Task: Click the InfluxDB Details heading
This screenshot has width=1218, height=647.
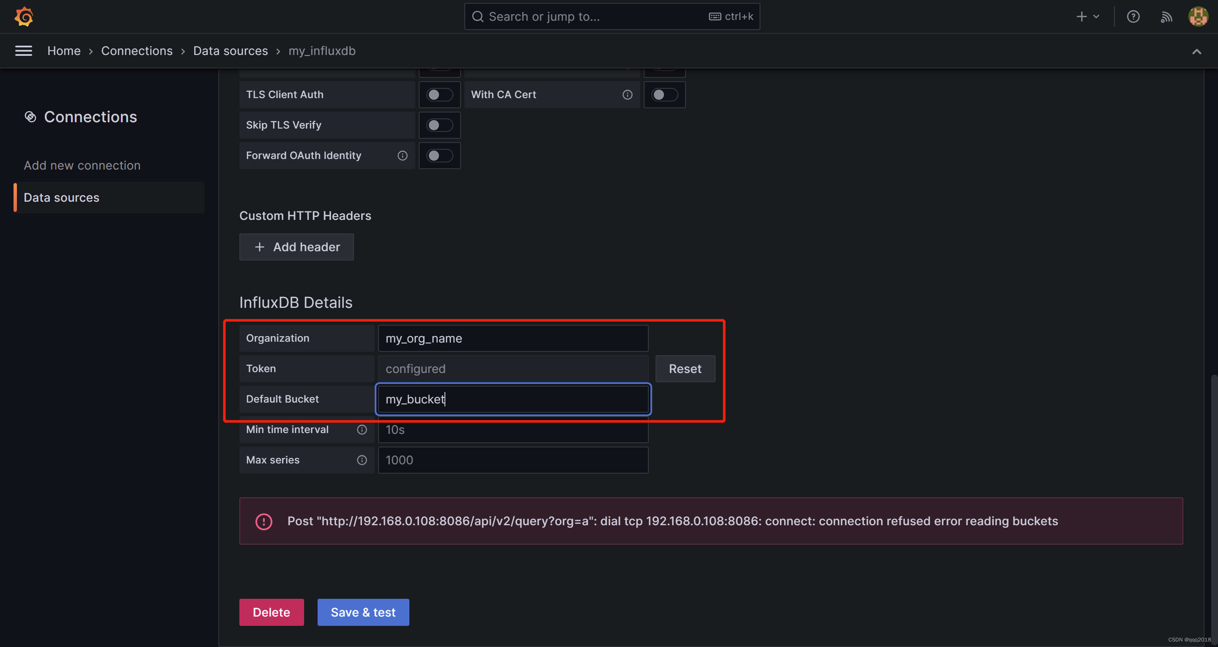Action: (x=296, y=302)
